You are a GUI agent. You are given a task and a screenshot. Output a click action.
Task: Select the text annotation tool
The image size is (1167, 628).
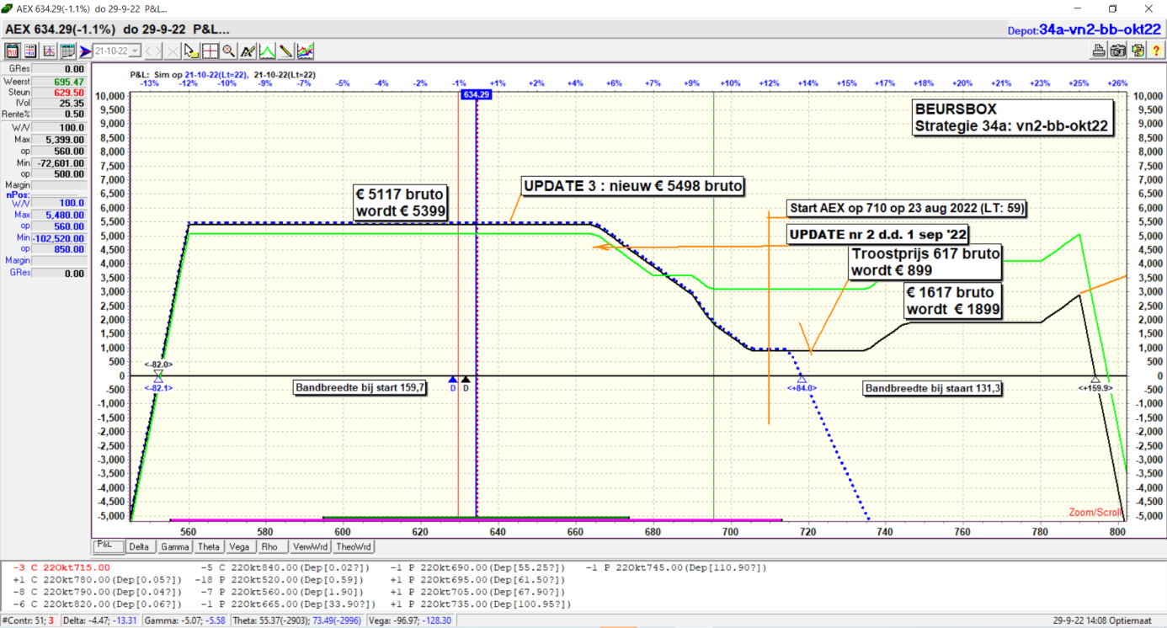[248, 51]
